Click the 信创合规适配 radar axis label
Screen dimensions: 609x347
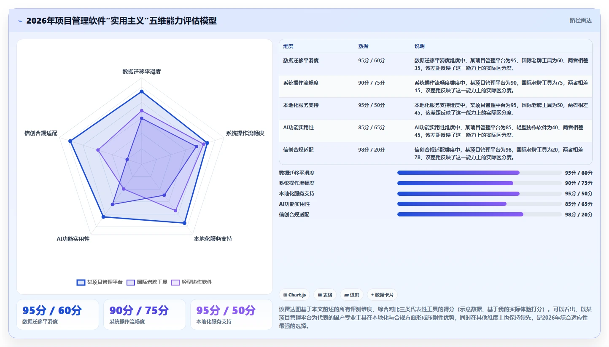[41, 133]
